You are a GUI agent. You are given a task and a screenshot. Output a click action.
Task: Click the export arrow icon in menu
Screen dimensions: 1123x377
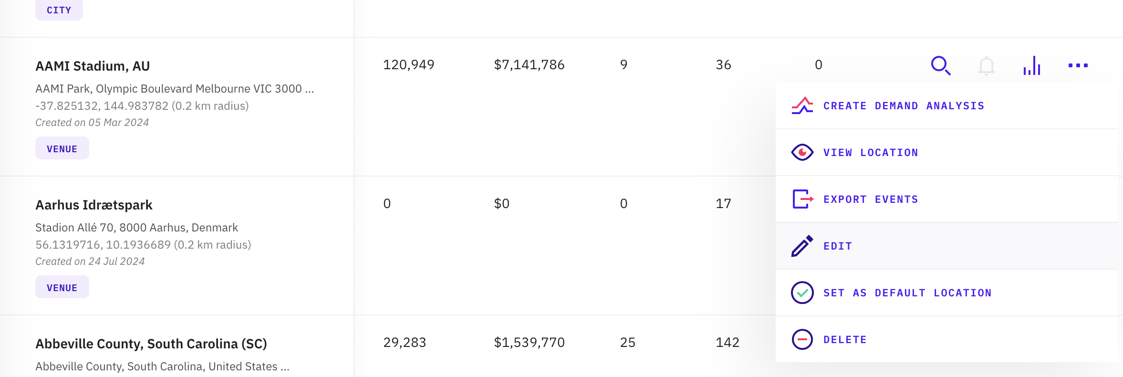[x=802, y=199]
